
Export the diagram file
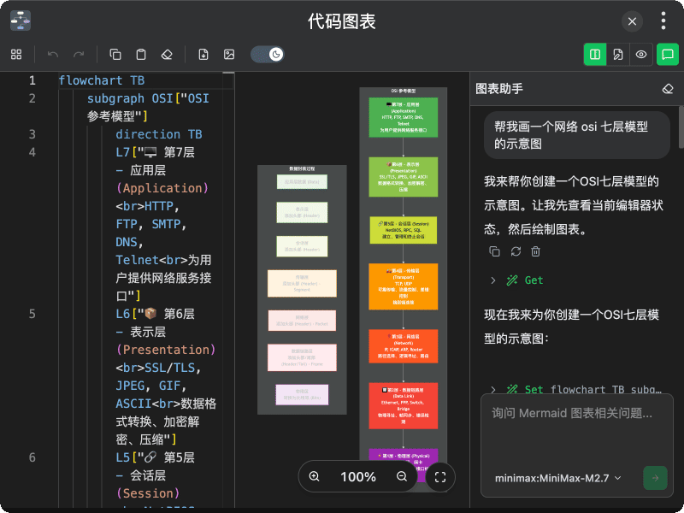[x=203, y=54]
